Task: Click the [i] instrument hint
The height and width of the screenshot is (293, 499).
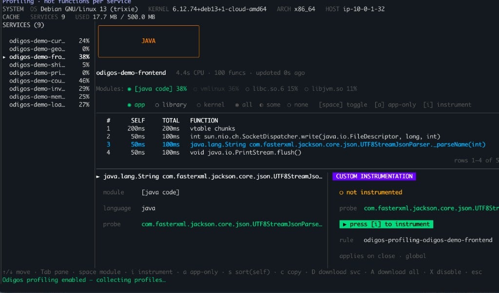Action: (447, 105)
